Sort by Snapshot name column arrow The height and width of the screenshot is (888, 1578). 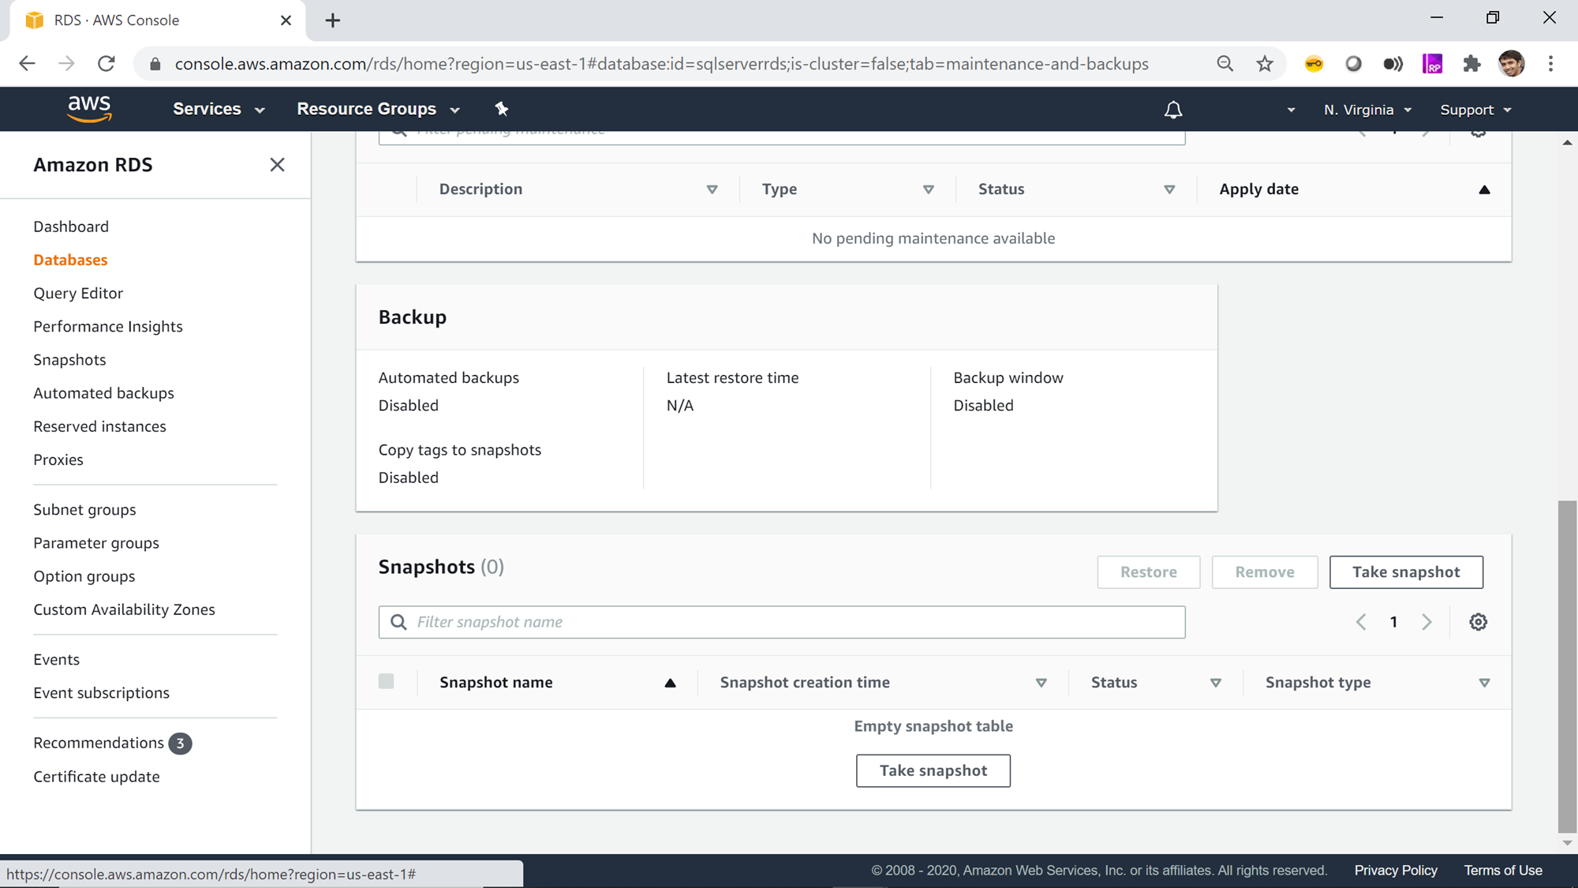[x=670, y=683]
